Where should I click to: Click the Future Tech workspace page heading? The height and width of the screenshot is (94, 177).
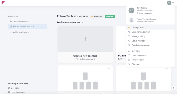73,16
